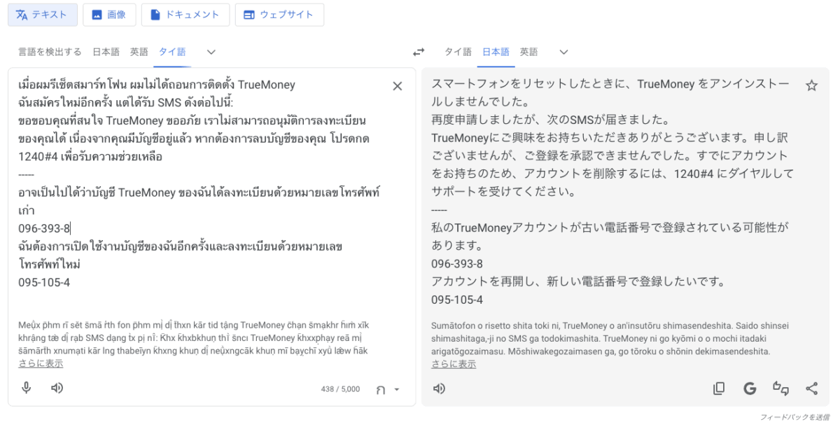Start voice input with microphone icon

pos(27,388)
